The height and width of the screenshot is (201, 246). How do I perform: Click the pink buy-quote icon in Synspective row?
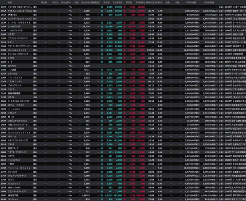125,133
